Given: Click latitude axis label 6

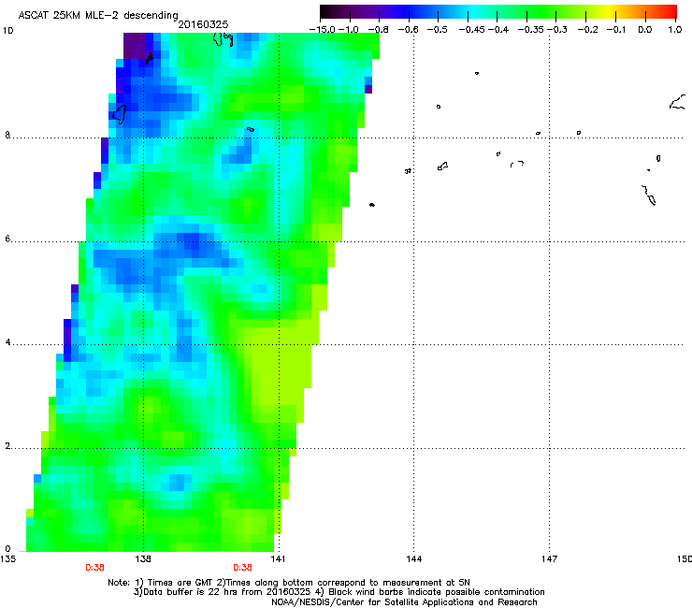Looking at the screenshot, I should (x=7, y=239).
